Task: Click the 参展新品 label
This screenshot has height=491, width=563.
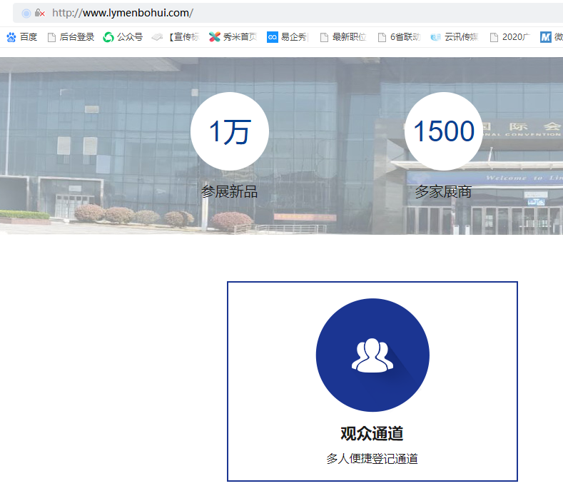Action: pos(230,191)
